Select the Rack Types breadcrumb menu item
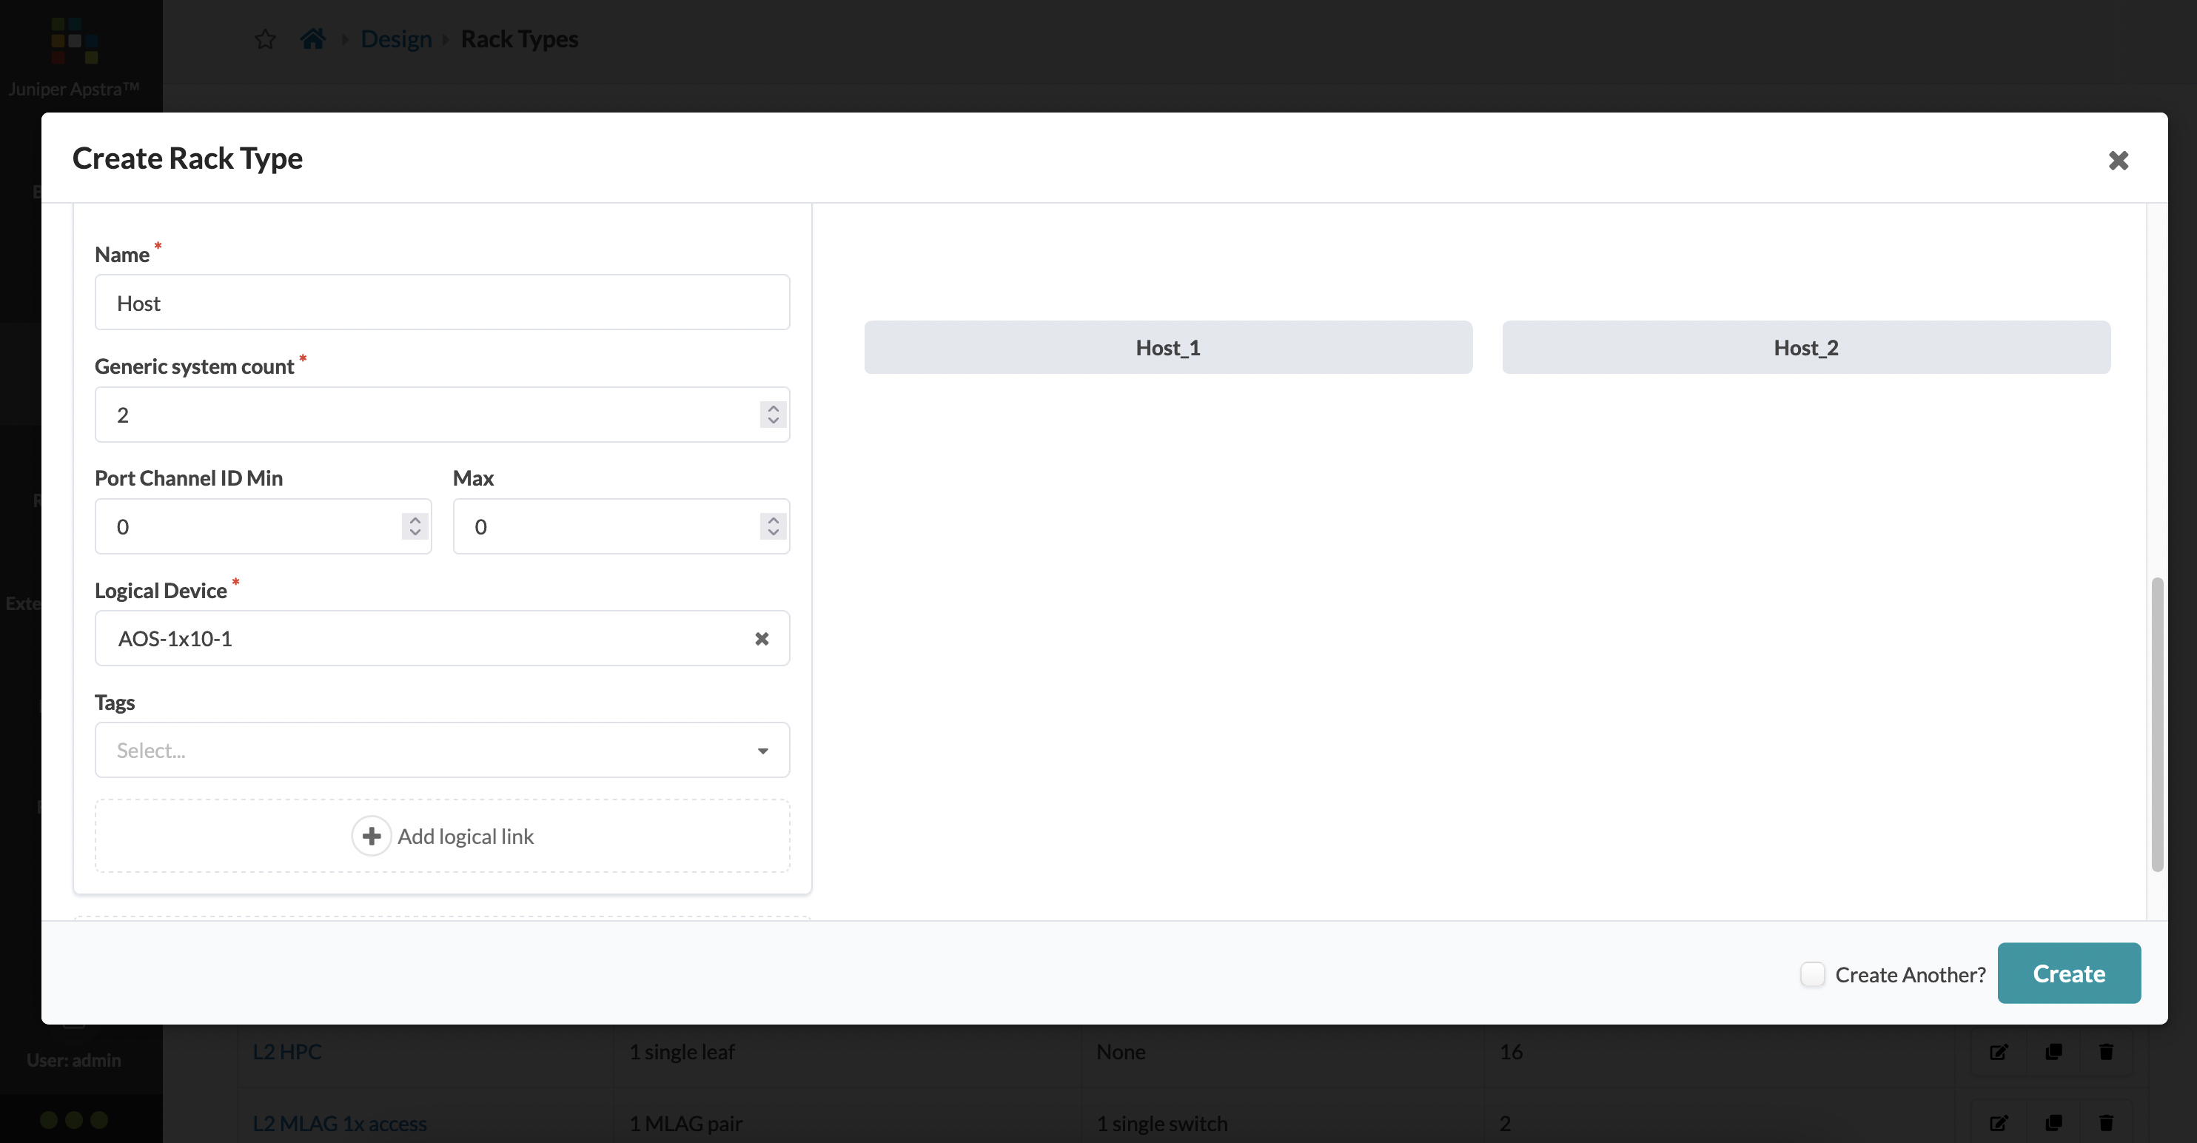Image resolution: width=2197 pixels, height=1143 pixels. click(x=519, y=39)
